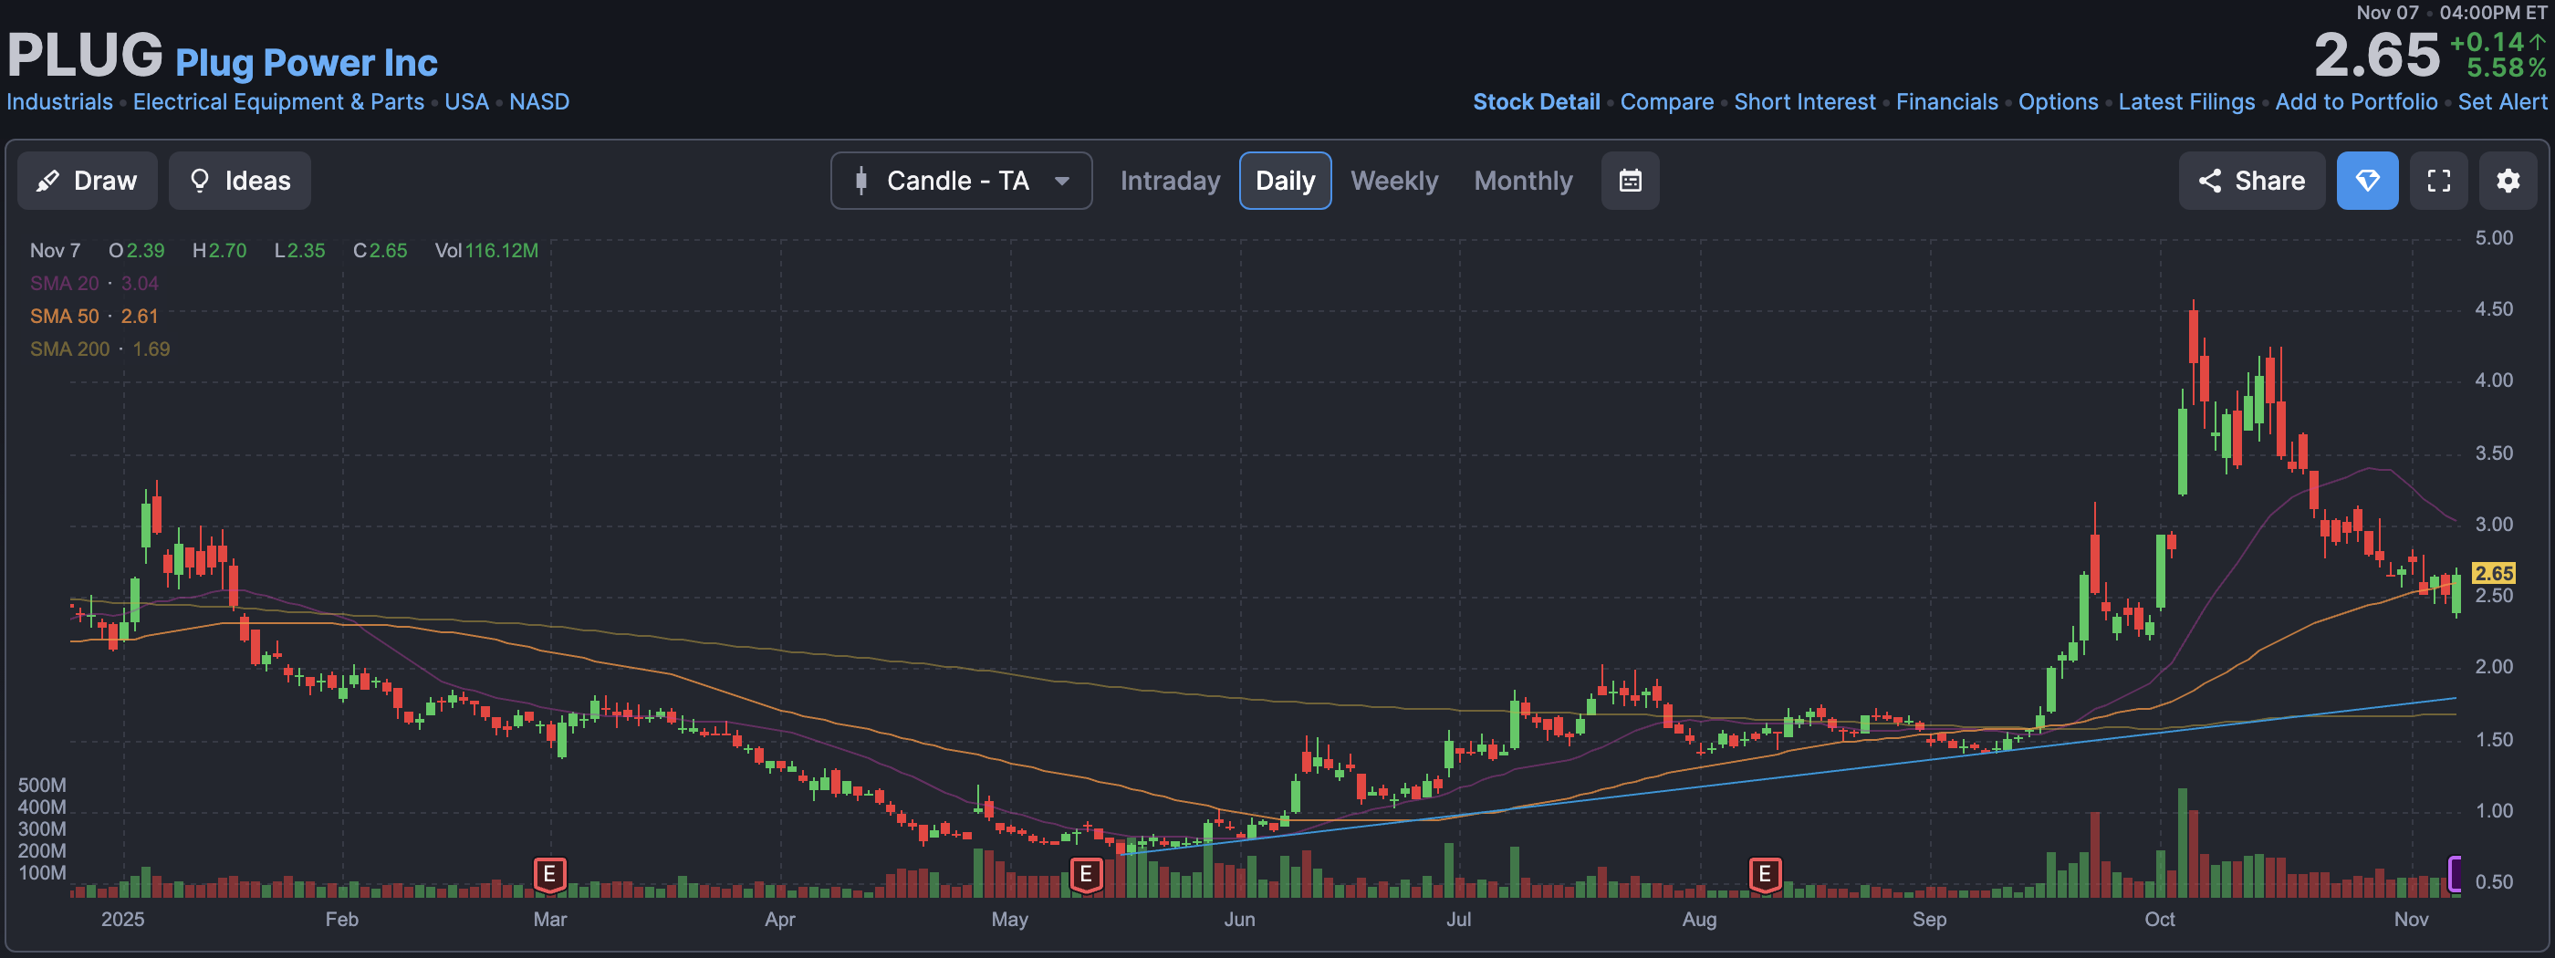Click the August earnings E marker

pos(1765,875)
